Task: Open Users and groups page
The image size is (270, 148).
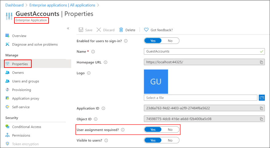Action: [25, 81]
